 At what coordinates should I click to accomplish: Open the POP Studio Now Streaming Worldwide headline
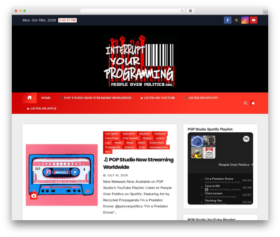138,163
